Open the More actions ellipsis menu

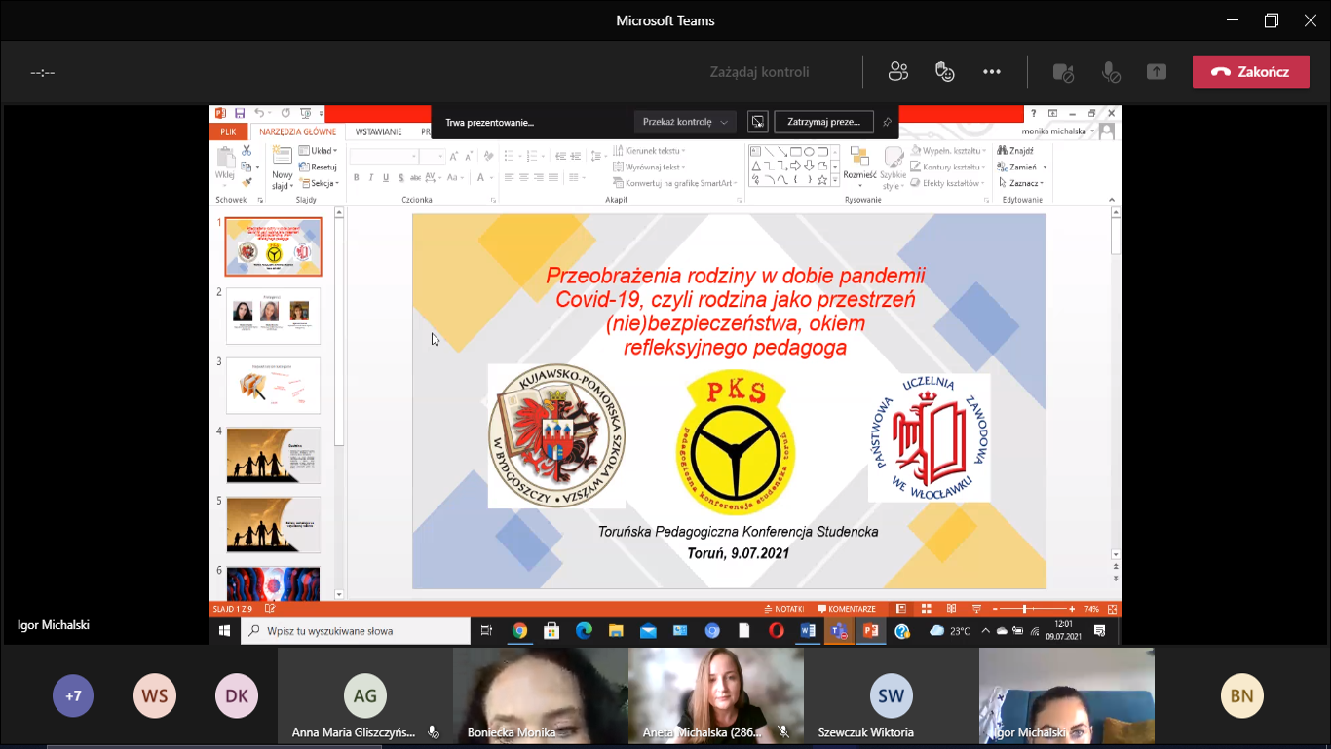(x=992, y=71)
